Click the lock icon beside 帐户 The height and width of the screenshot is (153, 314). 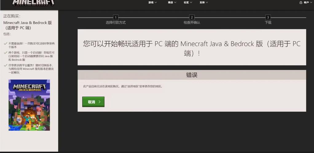pos(300,2)
